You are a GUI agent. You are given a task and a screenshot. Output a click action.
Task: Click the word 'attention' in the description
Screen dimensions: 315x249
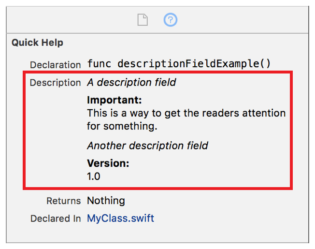point(264,114)
